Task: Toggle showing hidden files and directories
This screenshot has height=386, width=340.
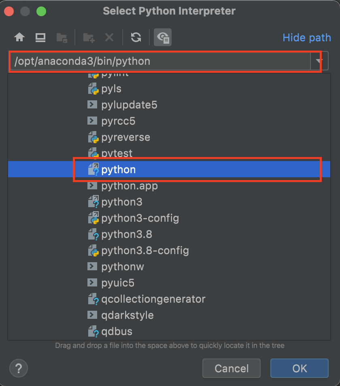Action: click(x=163, y=37)
